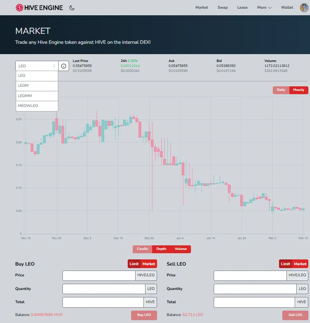This screenshot has width=310, height=323.
Task: Select LEOM in the token list
Action: pos(37,85)
